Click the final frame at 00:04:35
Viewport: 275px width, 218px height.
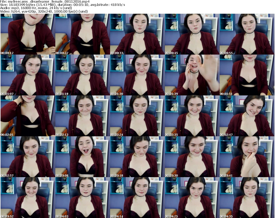tap(247, 198)
